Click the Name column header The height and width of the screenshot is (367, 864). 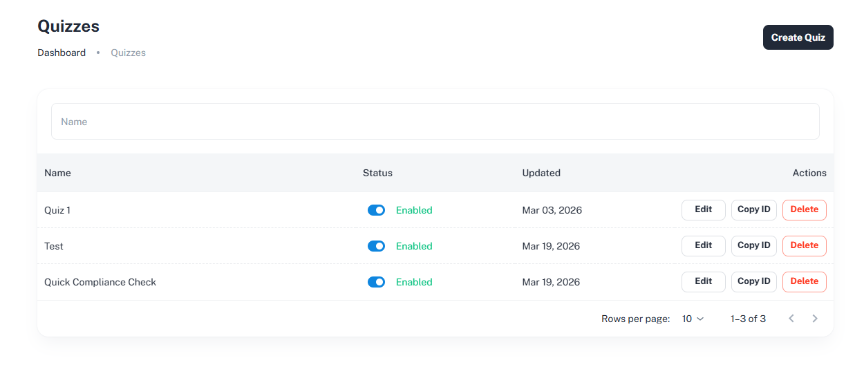tap(57, 173)
